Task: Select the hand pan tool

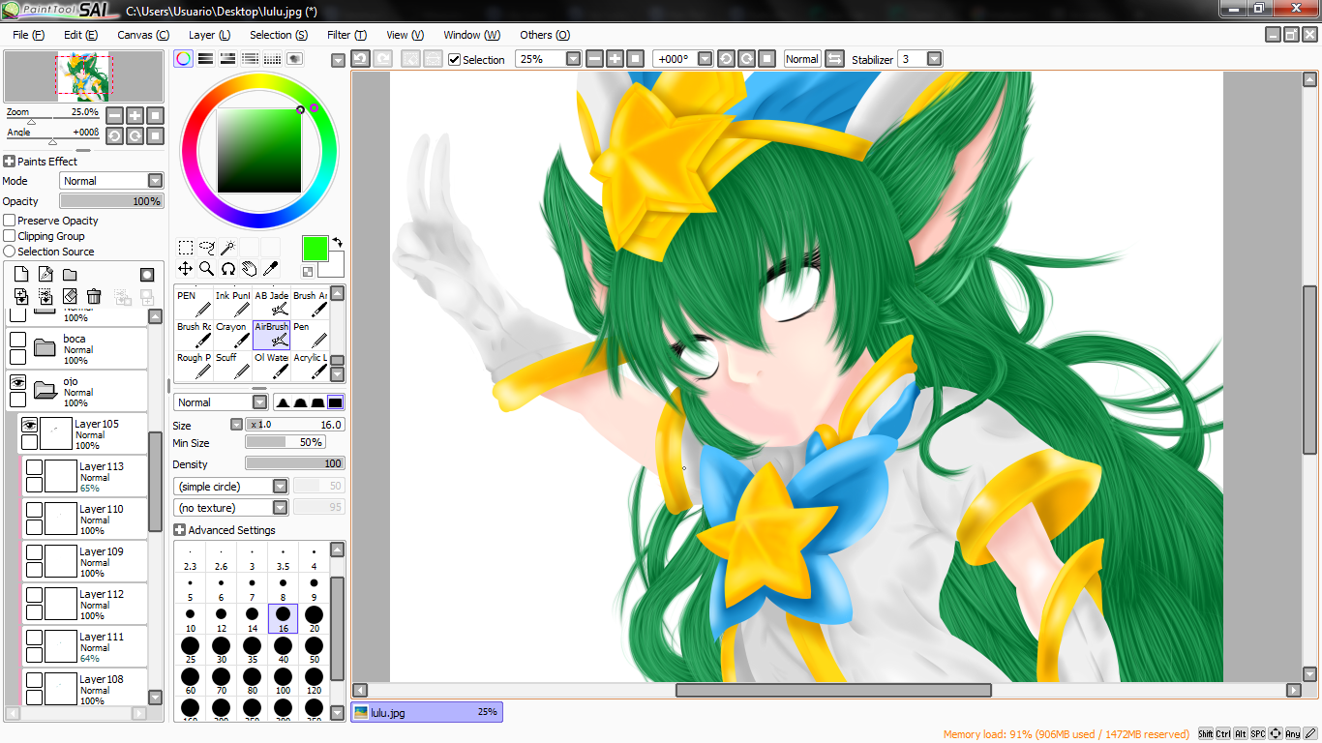Action: tap(249, 268)
